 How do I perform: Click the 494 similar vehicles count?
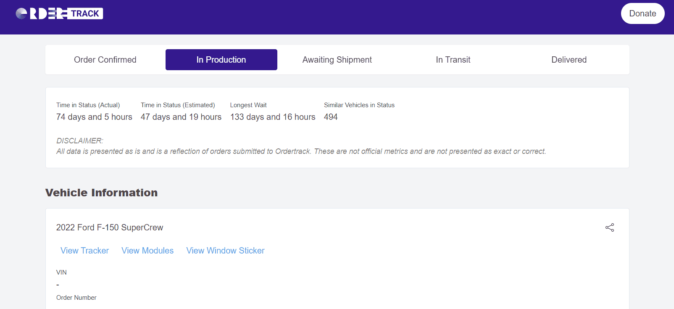point(331,117)
